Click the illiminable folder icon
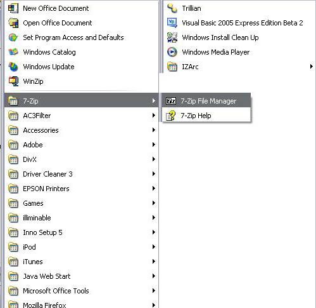 click(x=13, y=218)
